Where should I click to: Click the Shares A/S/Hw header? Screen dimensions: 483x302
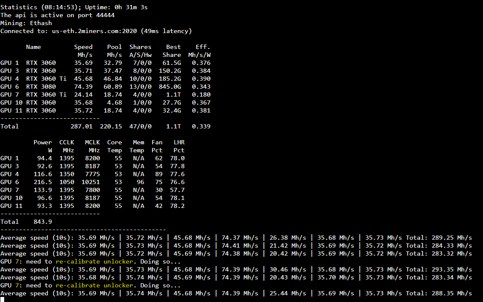pyautogui.click(x=140, y=51)
